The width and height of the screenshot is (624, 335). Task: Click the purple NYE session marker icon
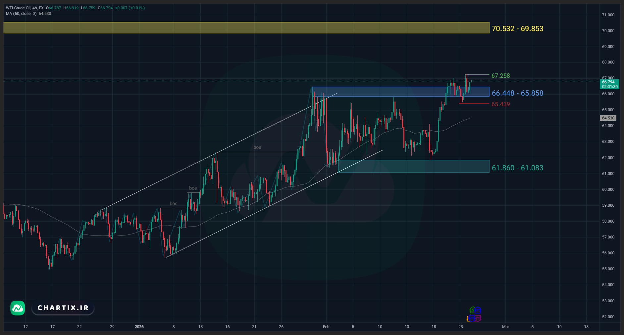478,318
